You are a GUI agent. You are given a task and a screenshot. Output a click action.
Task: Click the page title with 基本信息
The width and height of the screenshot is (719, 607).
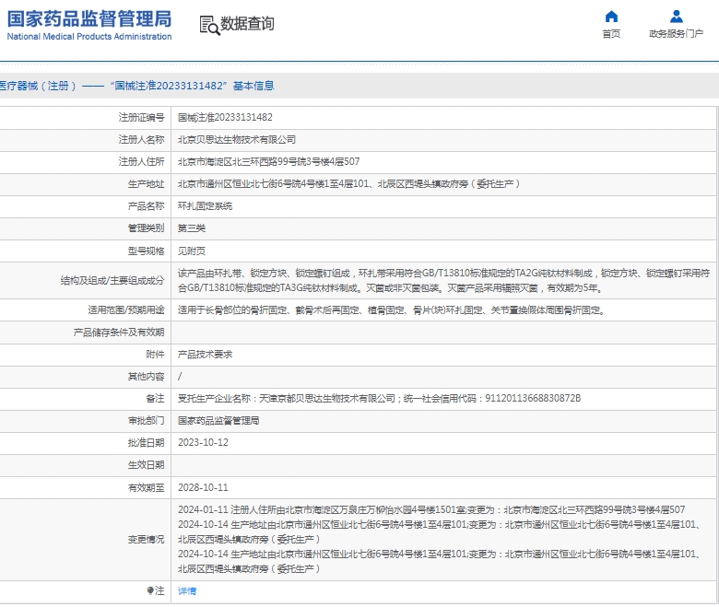(137, 86)
